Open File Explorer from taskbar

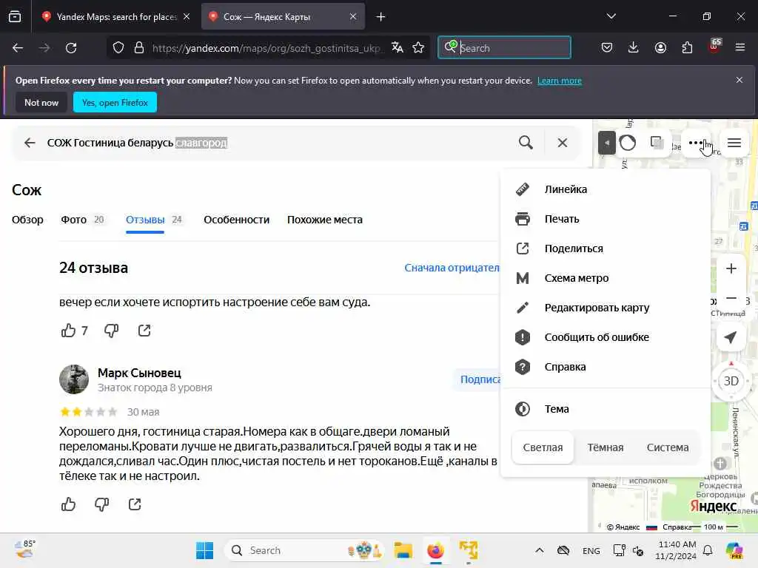tap(403, 550)
